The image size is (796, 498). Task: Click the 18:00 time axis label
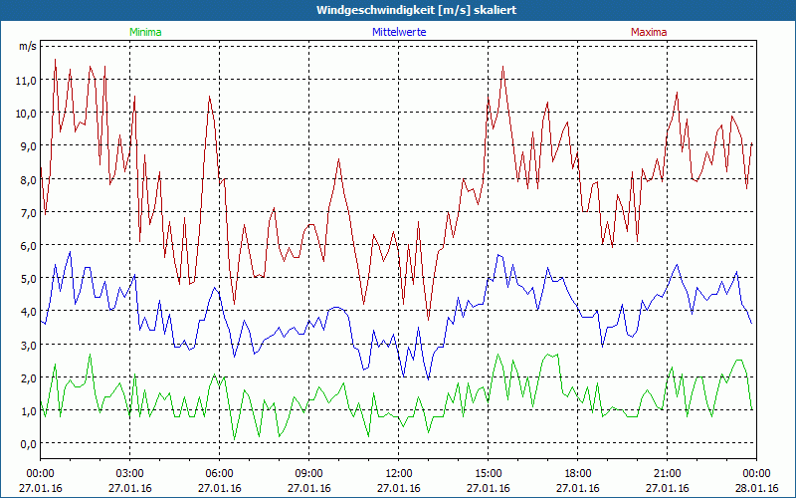coord(578,474)
